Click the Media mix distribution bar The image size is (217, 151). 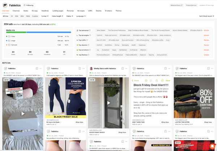pos(38,32)
